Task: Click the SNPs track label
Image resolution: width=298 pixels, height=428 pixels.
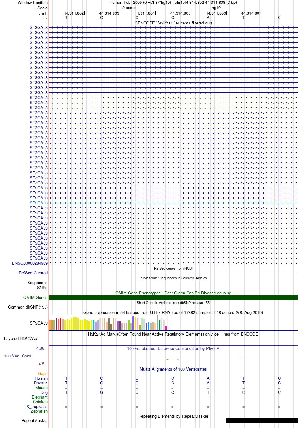Action: point(42,288)
